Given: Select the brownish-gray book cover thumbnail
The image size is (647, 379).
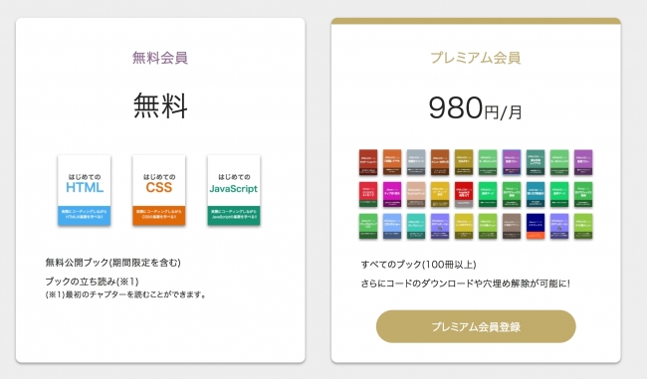Looking at the screenshot, I should [512, 226].
